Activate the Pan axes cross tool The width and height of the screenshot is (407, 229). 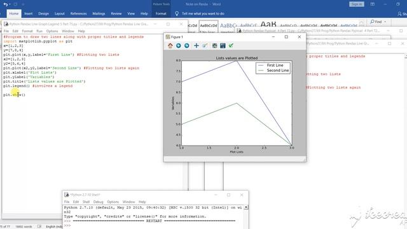click(197, 46)
